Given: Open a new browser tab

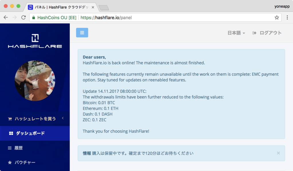Looking at the screenshot, I should tap(104, 8).
